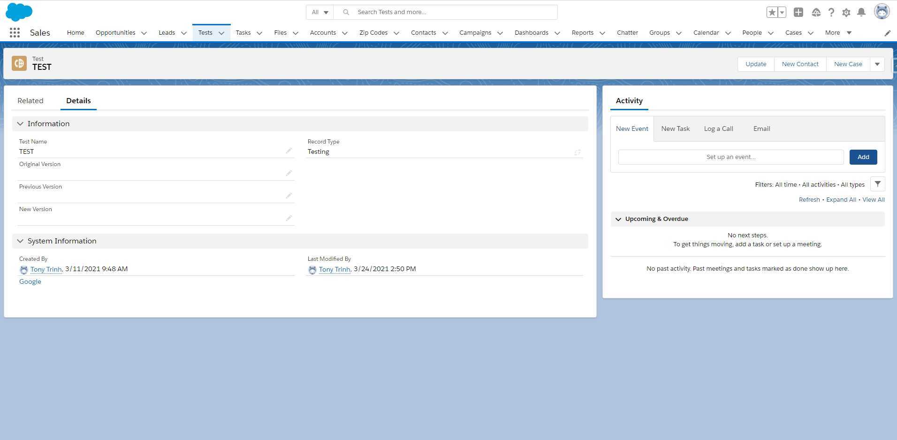Screen dimensions: 897x440
Task: Edit Test Name using the pencil icon
Action: point(289,151)
